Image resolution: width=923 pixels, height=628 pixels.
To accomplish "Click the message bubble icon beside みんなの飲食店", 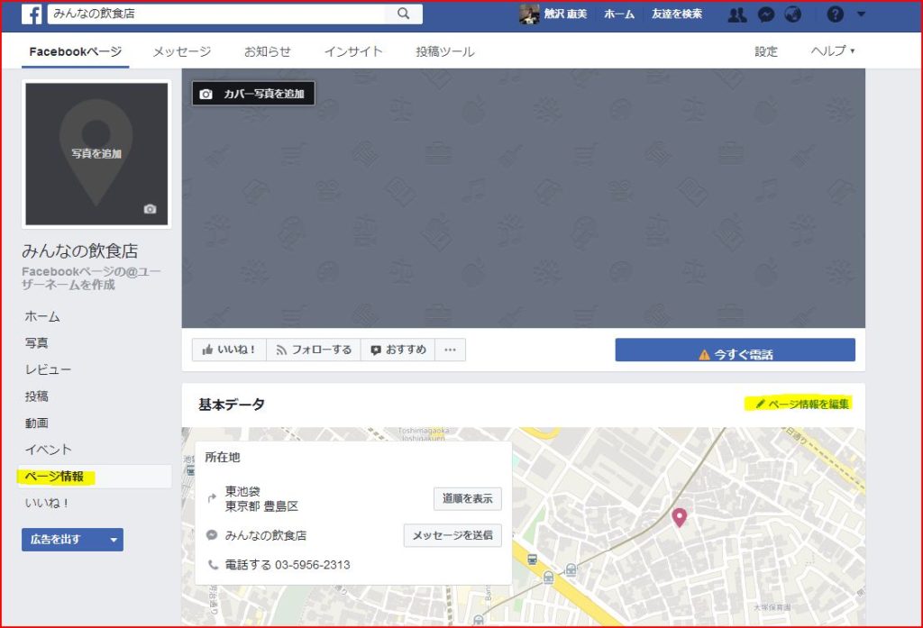I will click(x=212, y=535).
